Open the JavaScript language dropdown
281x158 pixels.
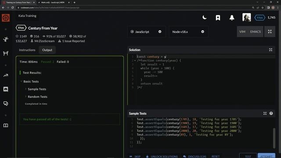[x=146, y=32]
